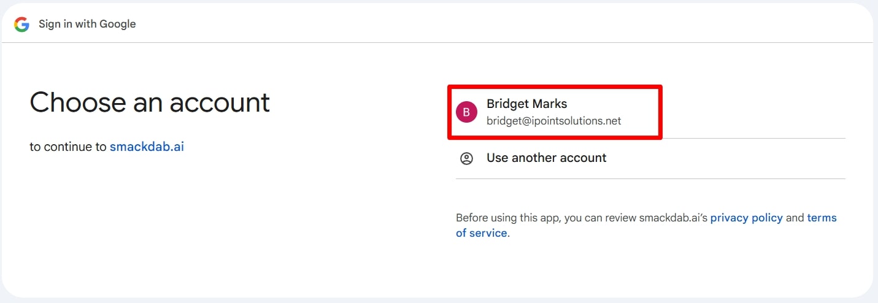Click the red highlight border around Bridget's account
The width and height of the screenshot is (878, 303).
[555, 86]
